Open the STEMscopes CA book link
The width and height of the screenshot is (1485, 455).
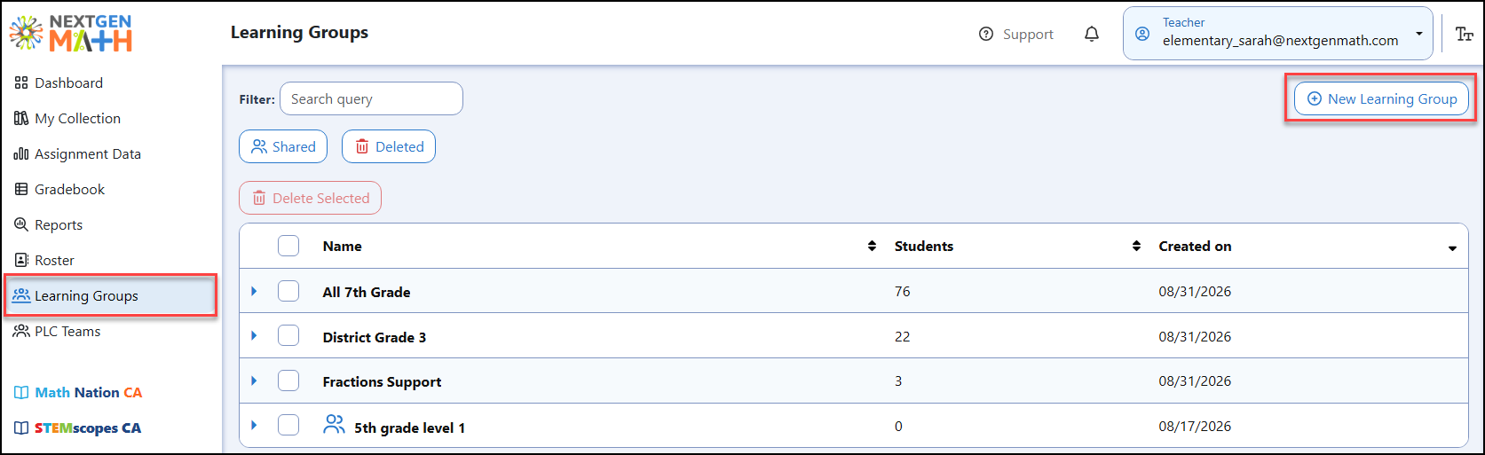[78, 428]
